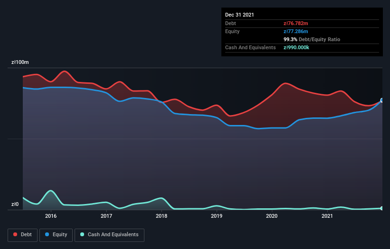The width and height of the screenshot is (390, 249).
Task: Click the Equity row label in tooltip
Action: point(232,31)
